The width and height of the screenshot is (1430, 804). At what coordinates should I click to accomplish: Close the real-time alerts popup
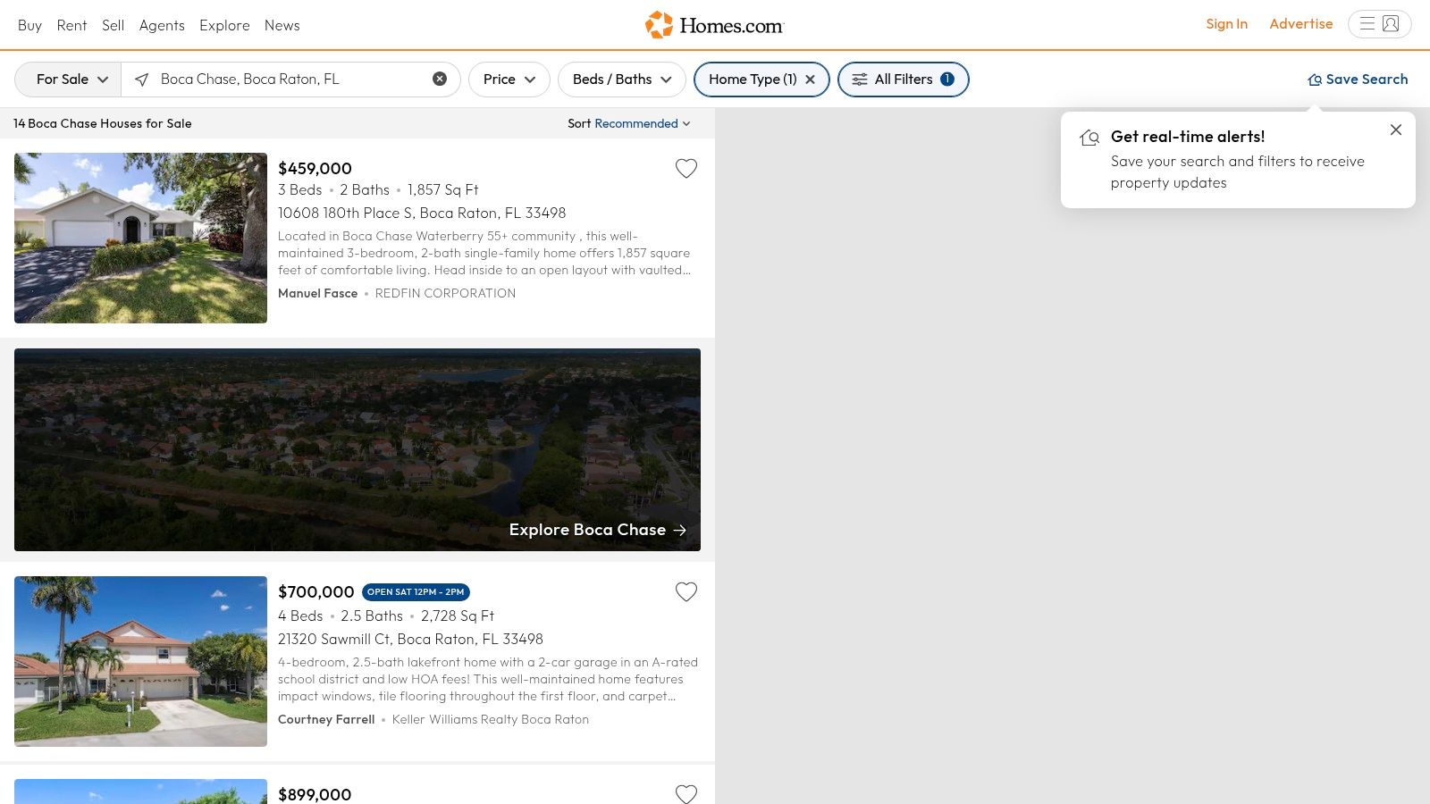(1396, 130)
